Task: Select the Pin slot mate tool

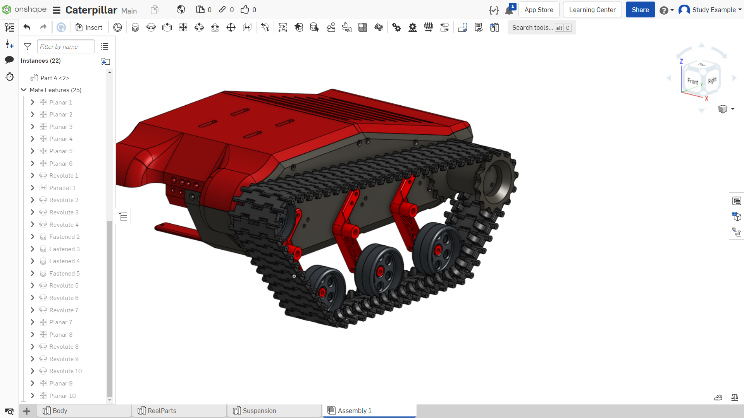Action: point(215,27)
